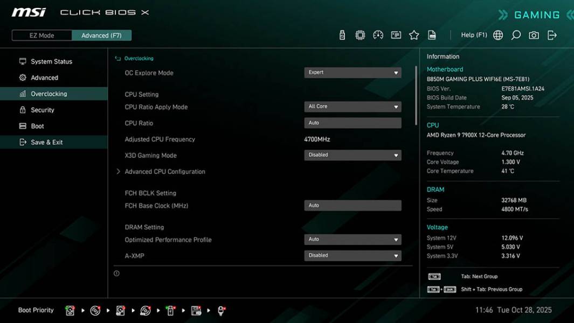Select the Security section in the sidebar
This screenshot has width=574, height=323.
pos(42,110)
